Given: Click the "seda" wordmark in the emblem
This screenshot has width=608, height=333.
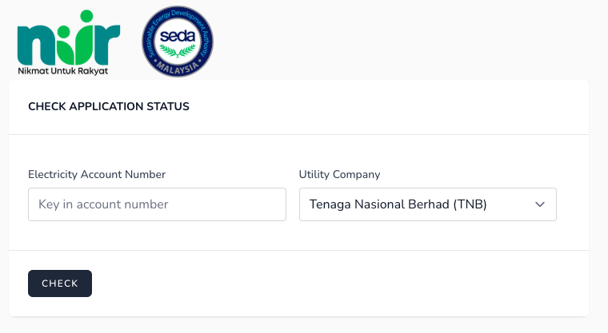Looking at the screenshot, I should tap(178, 37).
